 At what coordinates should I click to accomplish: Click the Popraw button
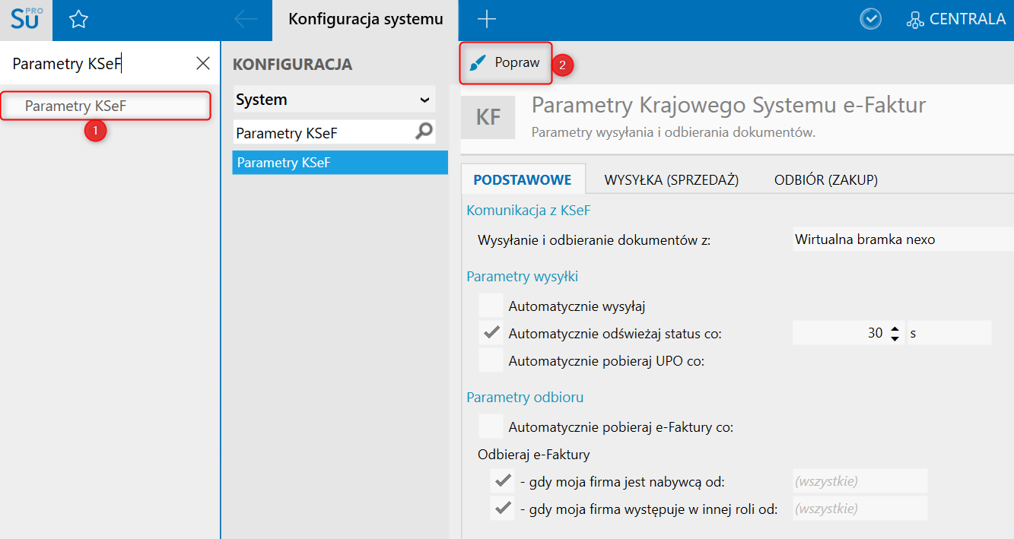[505, 63]
